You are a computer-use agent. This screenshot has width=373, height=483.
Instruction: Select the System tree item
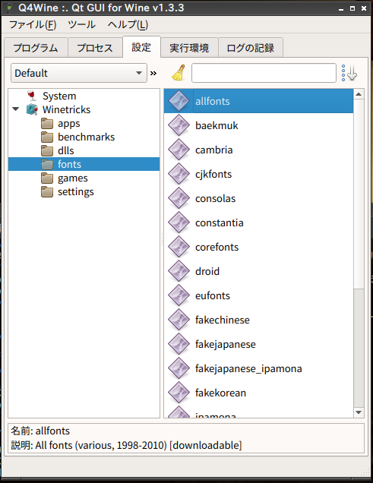point(59,96)
